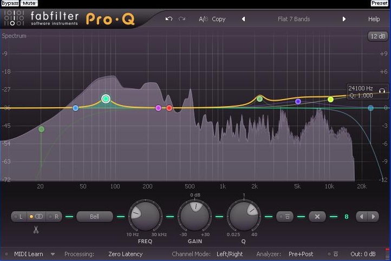The height and width of the screenshot is (261, 391).
Task: Click the Out: 0 dB output level
Action: pyautogui.click(x=363, y=254)
